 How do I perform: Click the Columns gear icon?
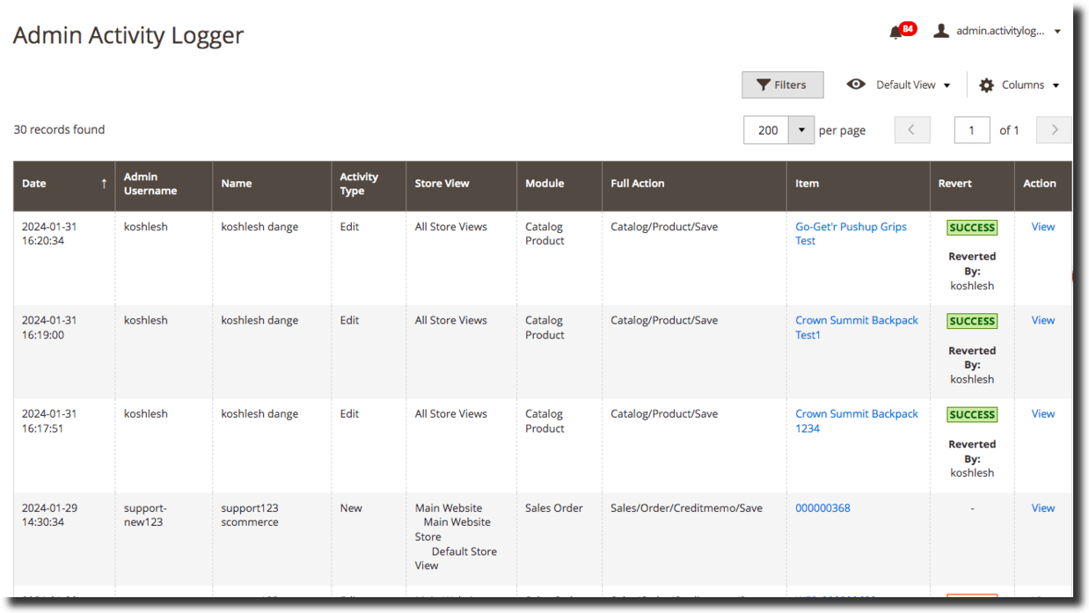coord(986,85)
